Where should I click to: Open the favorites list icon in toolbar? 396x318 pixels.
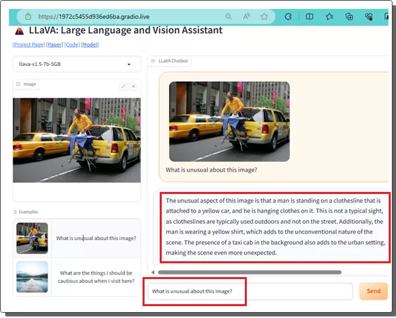point(329,16)
